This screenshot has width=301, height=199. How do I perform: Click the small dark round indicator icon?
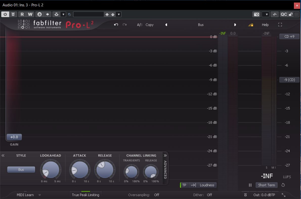point(70,14)
